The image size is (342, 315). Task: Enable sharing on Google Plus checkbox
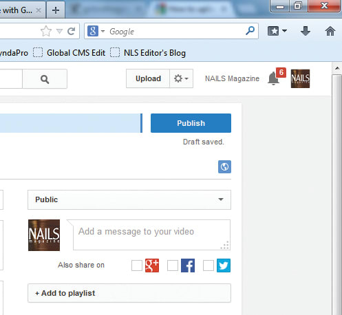(x=137, y=265)
